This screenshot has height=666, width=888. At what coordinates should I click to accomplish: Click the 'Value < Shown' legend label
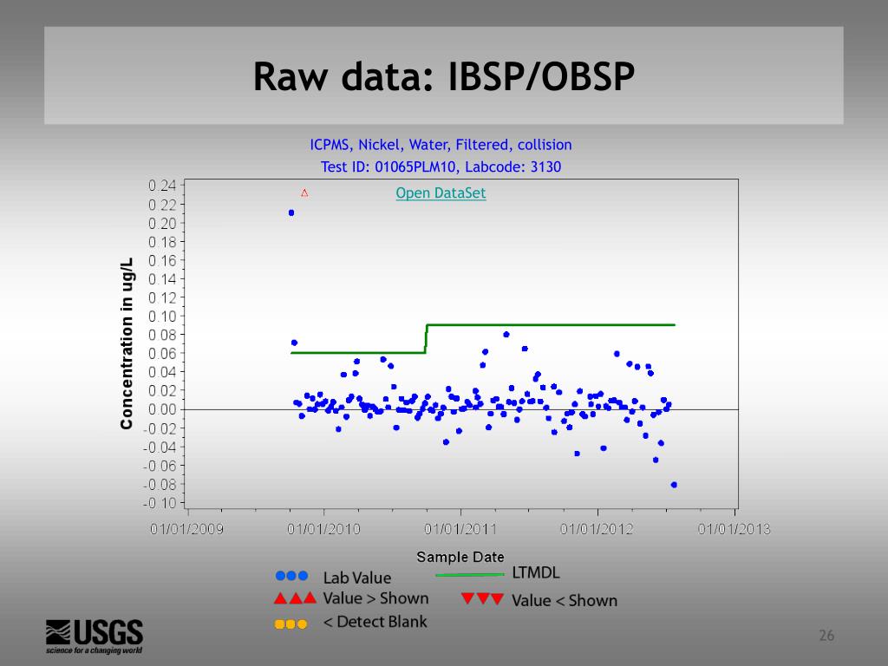(564, 601)
